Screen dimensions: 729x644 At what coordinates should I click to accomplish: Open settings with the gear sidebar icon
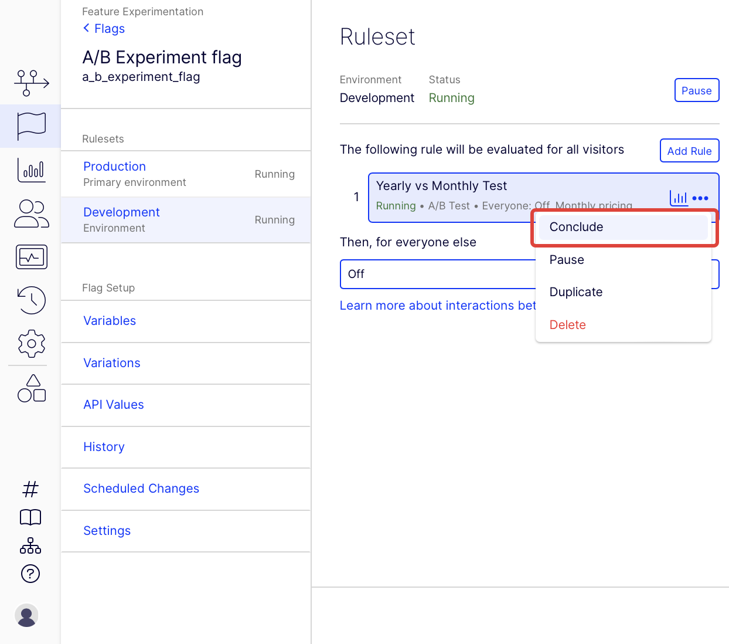pyautogui.click(x=31, y=344)
